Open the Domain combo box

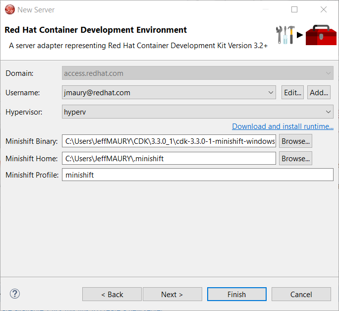197,73
